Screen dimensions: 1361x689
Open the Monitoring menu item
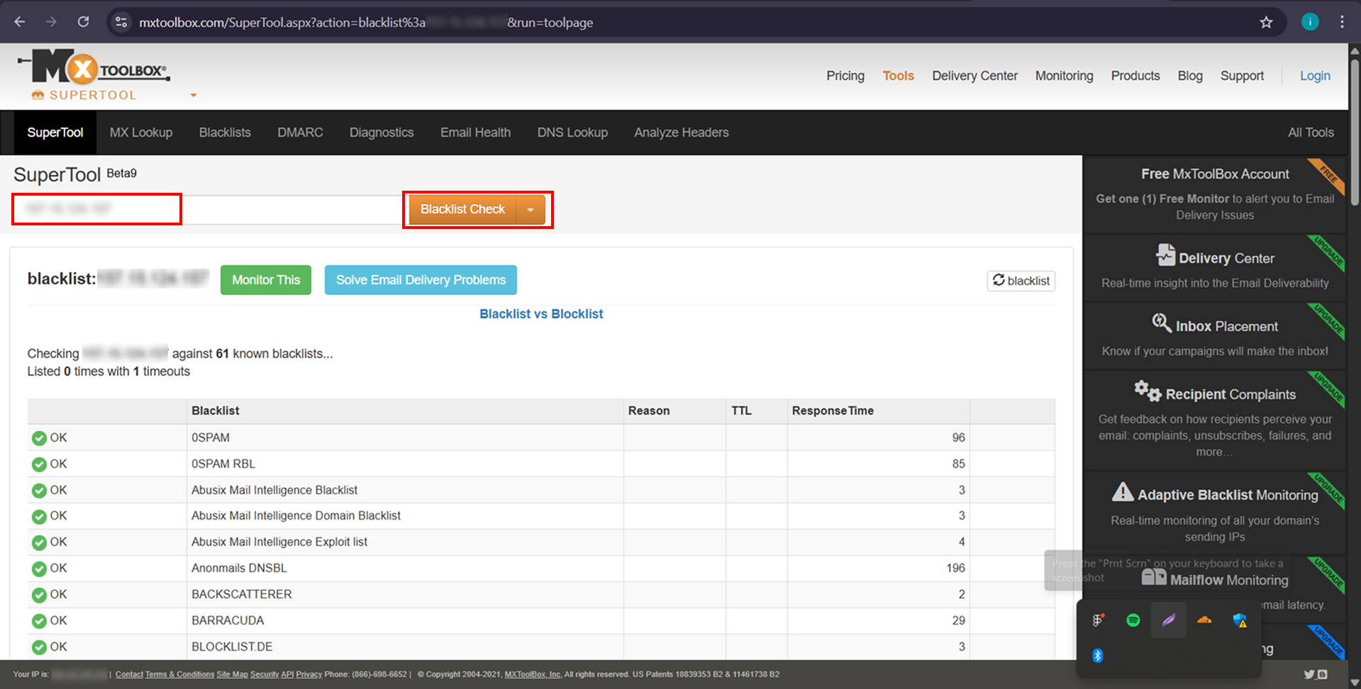[1064, 76]
